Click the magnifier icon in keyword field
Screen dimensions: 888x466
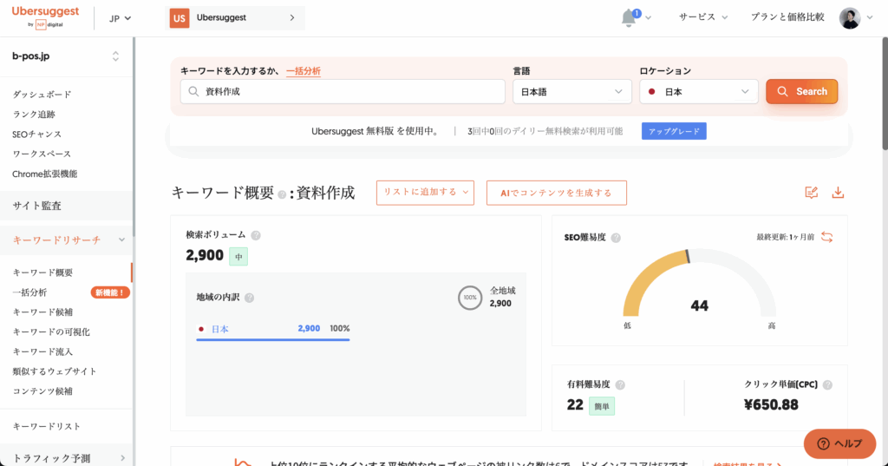tap(193, 92)
